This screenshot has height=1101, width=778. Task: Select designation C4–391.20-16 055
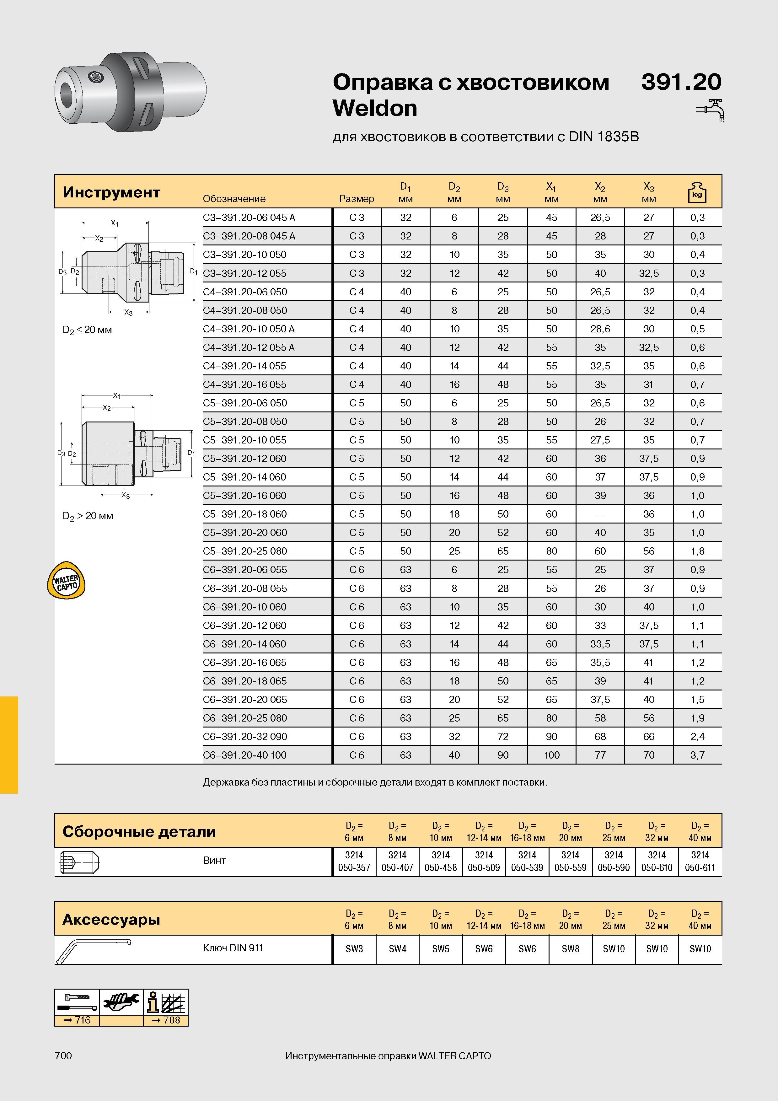tap(244, 384)
